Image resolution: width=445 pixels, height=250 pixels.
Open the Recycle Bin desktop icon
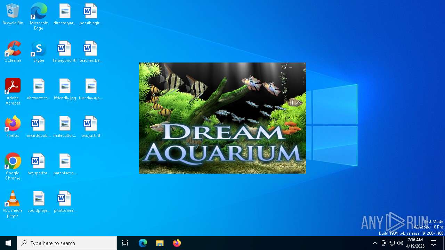click(x=13, y=14)
